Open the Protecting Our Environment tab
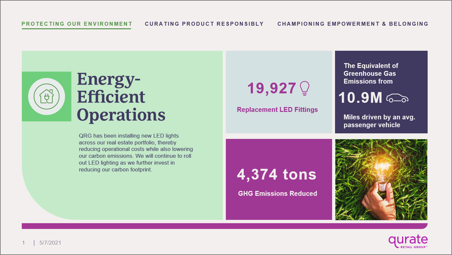Screen dimensions: 452x255 pyautogui.click(x=77, y=24)
